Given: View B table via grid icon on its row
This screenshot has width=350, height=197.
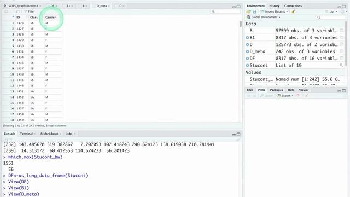Looking at the screenshot, I should 341,31.
